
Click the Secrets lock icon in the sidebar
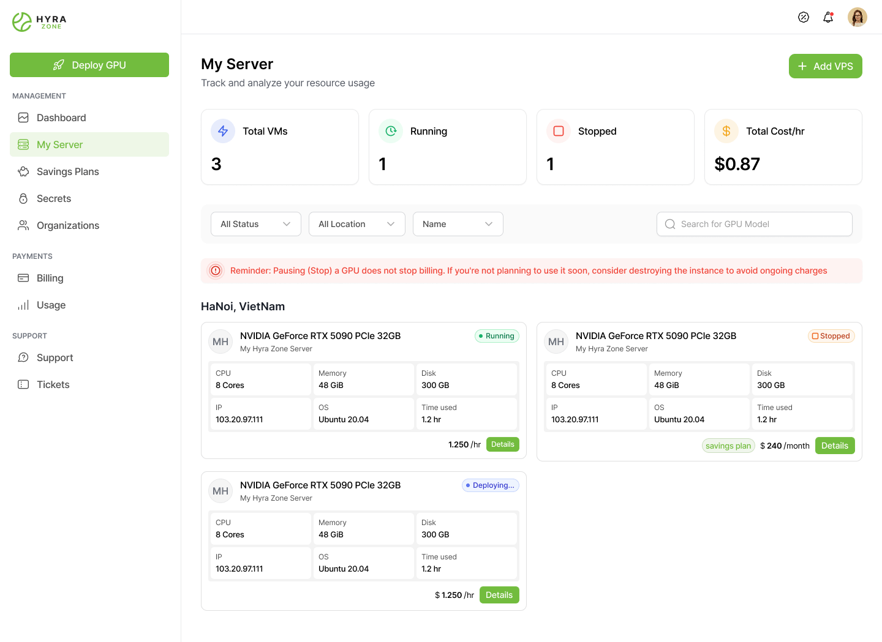pyautogui.click(x=23, y=198)
